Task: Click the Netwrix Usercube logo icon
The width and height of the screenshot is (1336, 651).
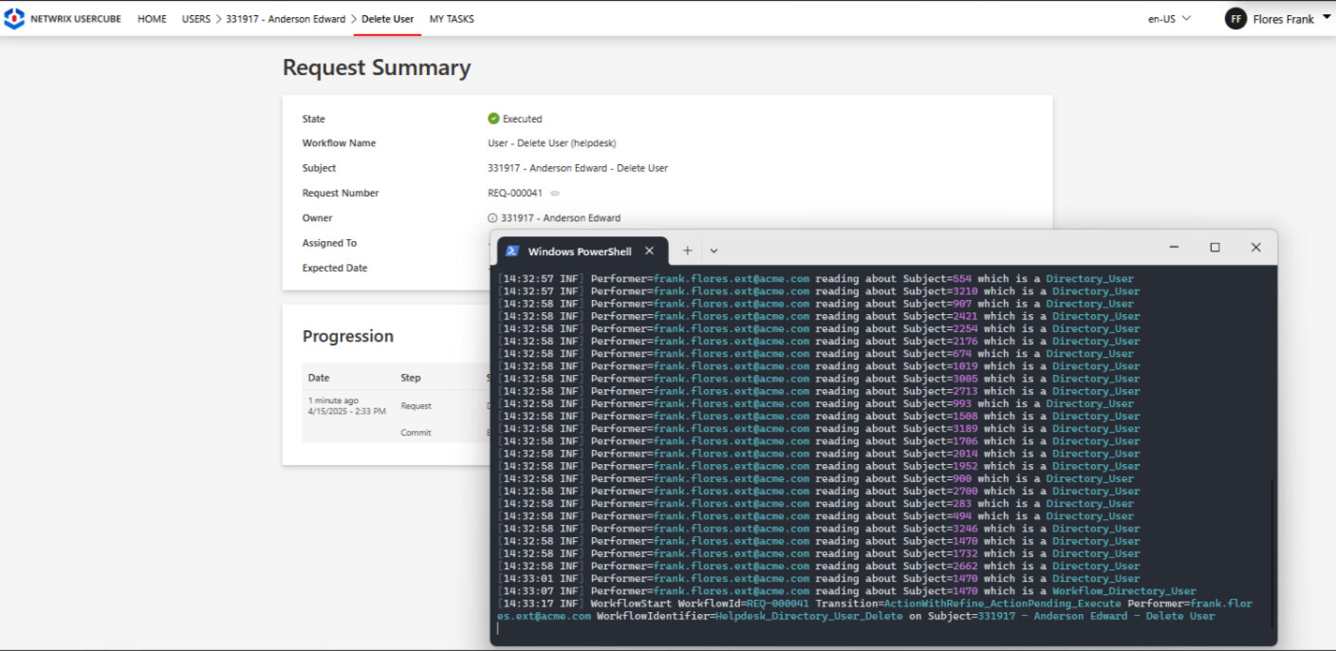Action: click(14, 19)
